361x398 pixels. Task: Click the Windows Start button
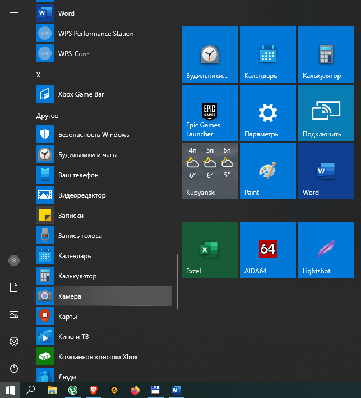pos(10,390)
